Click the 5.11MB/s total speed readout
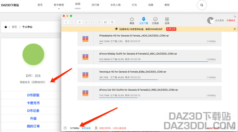This screenshot has height=132, width=238. click(x=74, y=128)
